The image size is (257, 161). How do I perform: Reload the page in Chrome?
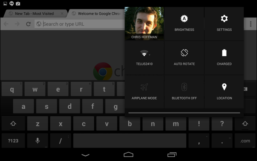pos(29,24)
